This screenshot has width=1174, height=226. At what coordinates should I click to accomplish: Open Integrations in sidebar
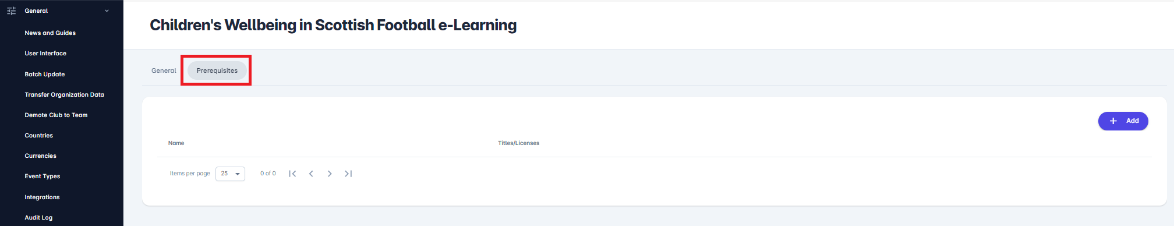point(42,197)
